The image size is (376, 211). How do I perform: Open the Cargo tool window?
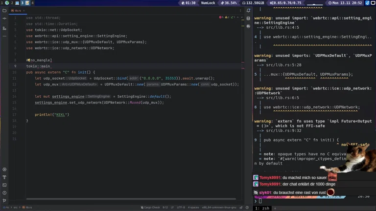(248, 26)
